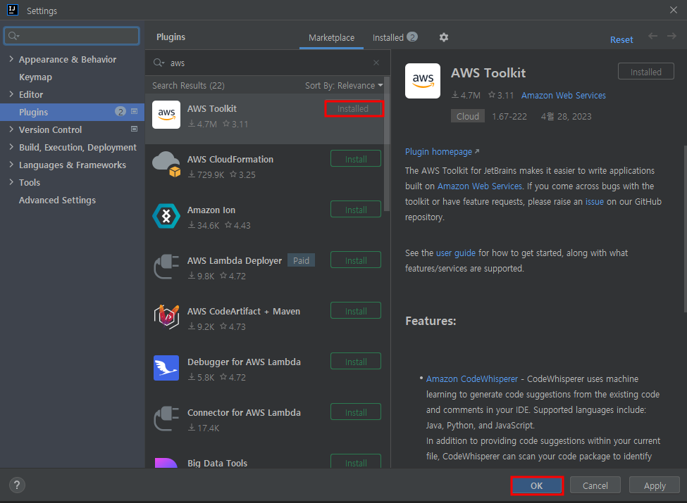Screen dimensions: 687x503
Task: Click Installed button in details pane header
Action: pyautogui.click(x=646, y=72)
